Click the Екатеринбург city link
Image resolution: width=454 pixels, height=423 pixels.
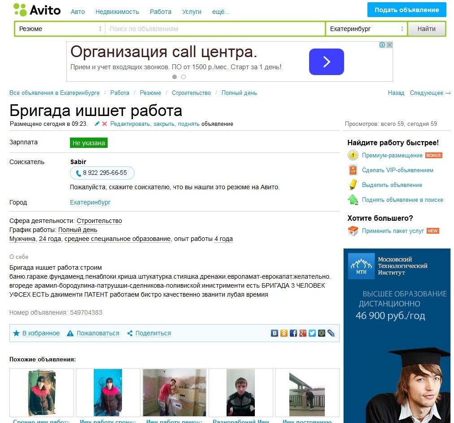coord(90,202)
